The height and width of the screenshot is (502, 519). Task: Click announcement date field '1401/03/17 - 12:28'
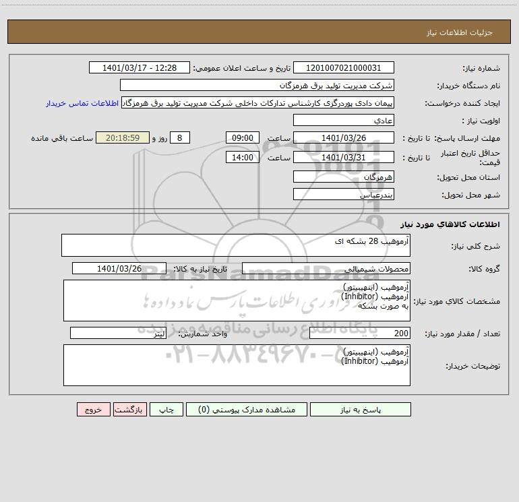pyautogui.click(x=140, y=67)
